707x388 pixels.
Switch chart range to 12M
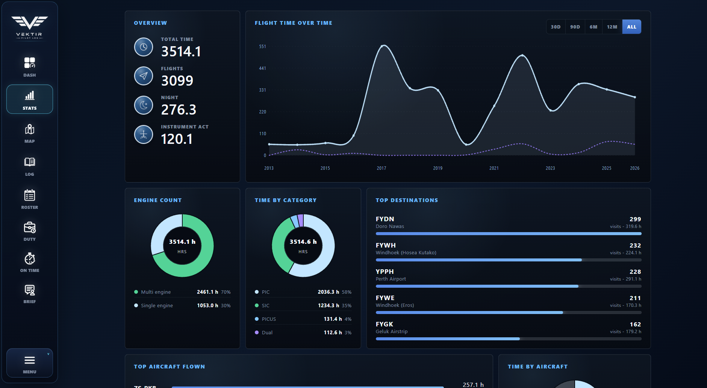click(x=612, y=27)
